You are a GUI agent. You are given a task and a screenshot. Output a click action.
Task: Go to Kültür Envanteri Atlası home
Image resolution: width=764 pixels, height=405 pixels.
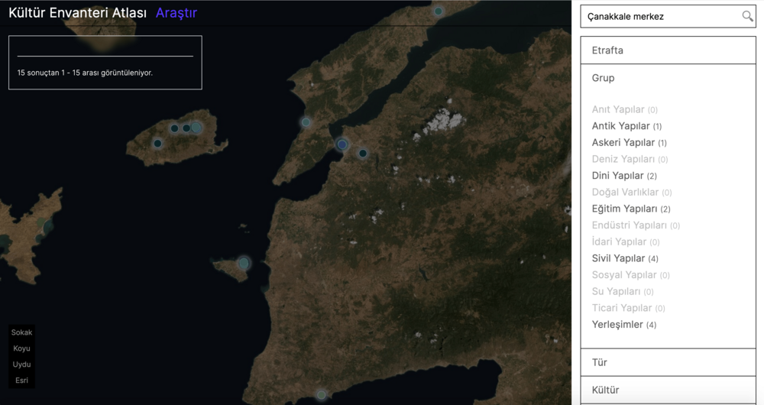coord(77,13)
